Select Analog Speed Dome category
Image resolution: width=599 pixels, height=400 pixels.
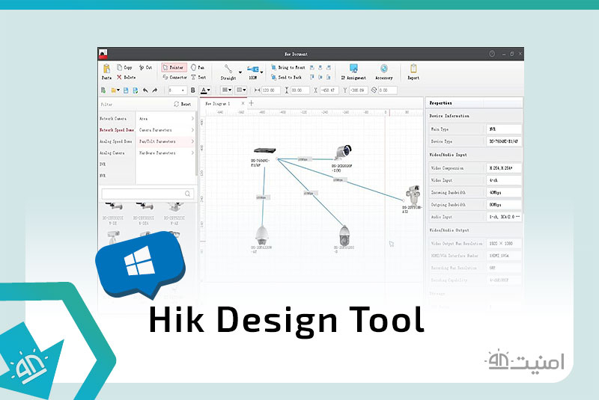pos(116,141)
